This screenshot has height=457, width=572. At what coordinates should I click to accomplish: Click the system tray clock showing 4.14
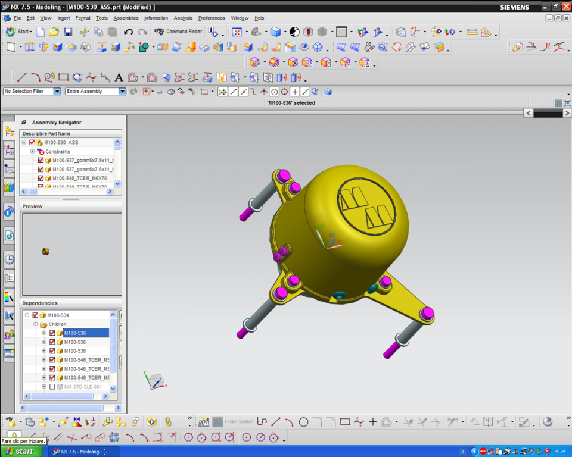(560, 452)
